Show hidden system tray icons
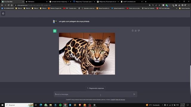The width and height of the screenshot is (191, 107). pos(162,105)
